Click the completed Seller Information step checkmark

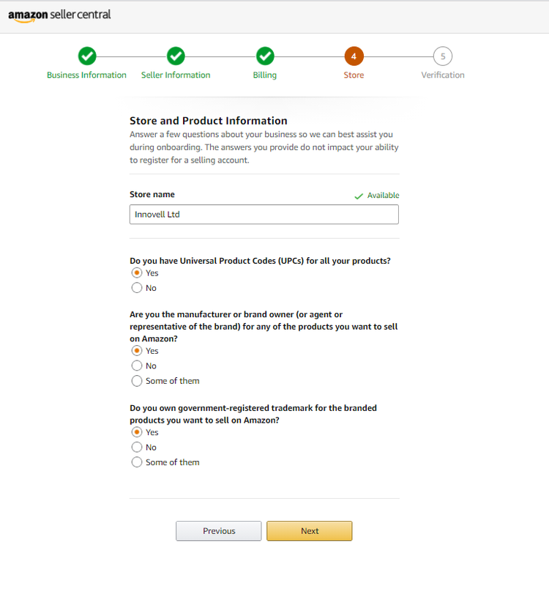(176, 56)
